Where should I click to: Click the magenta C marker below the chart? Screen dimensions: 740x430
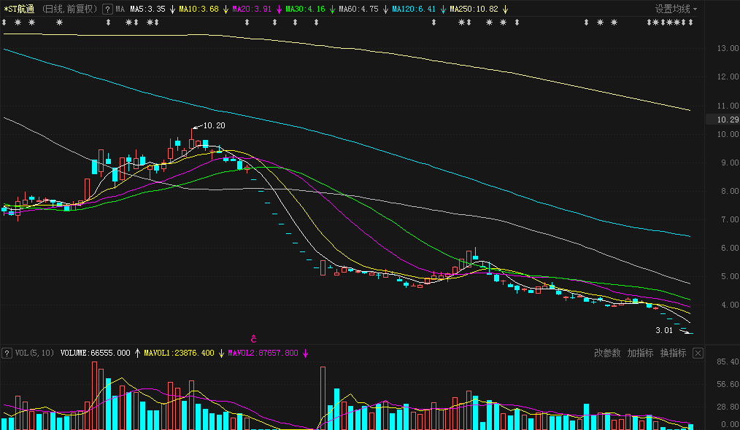[x=254, y=339]
